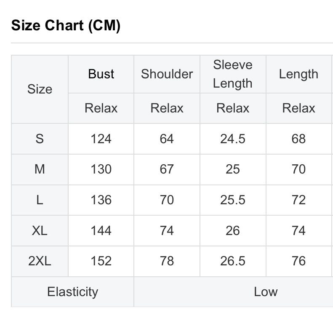Click the M size row label
Screen dimensions: 333x318
tap(40, 169)
